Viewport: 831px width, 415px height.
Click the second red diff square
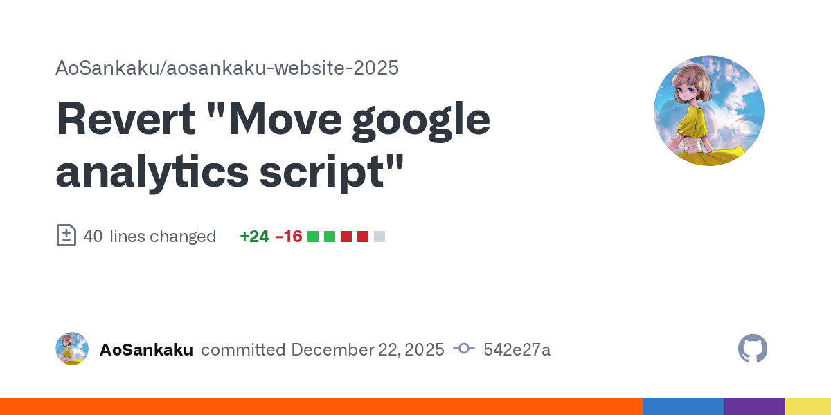[363, 237]
